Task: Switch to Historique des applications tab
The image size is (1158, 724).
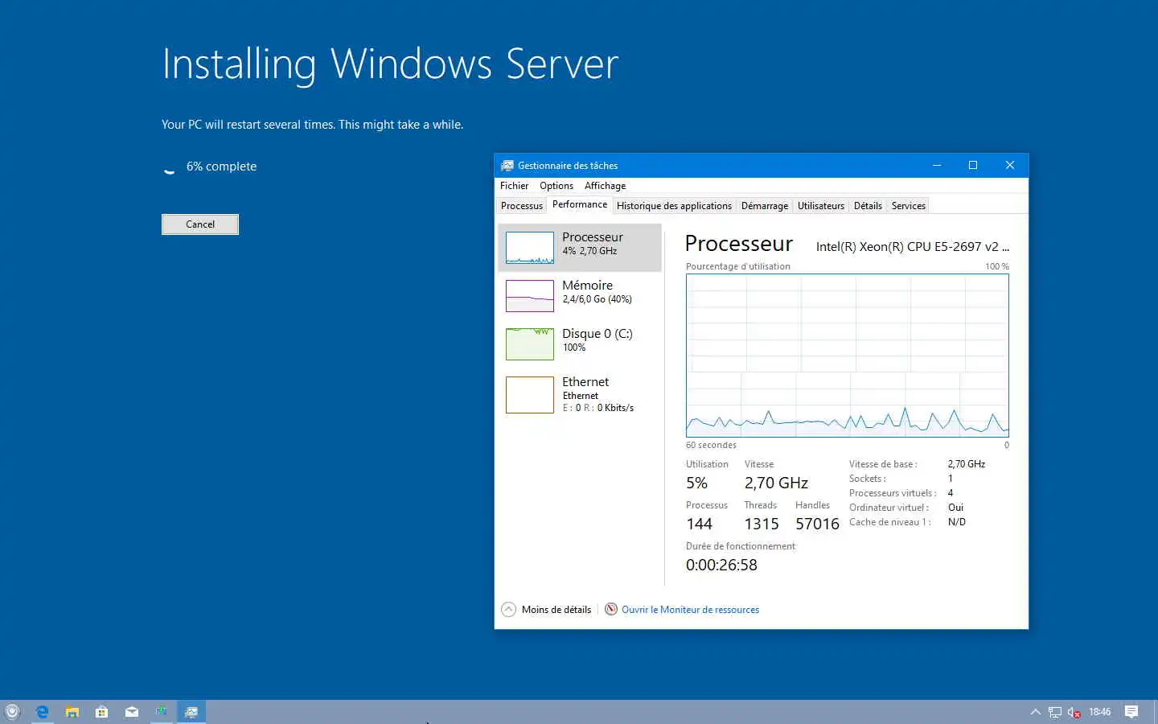Action: coord(674,206)
